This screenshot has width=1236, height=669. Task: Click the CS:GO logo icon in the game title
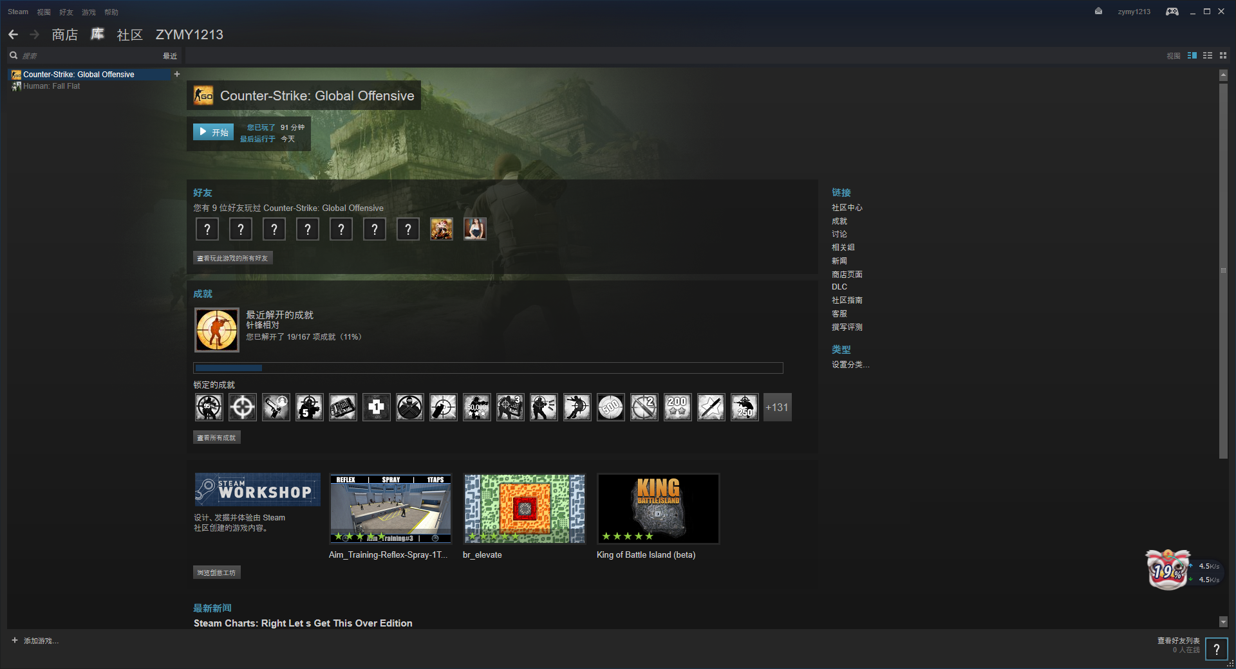pyautogui.click(x=203, y=96)
